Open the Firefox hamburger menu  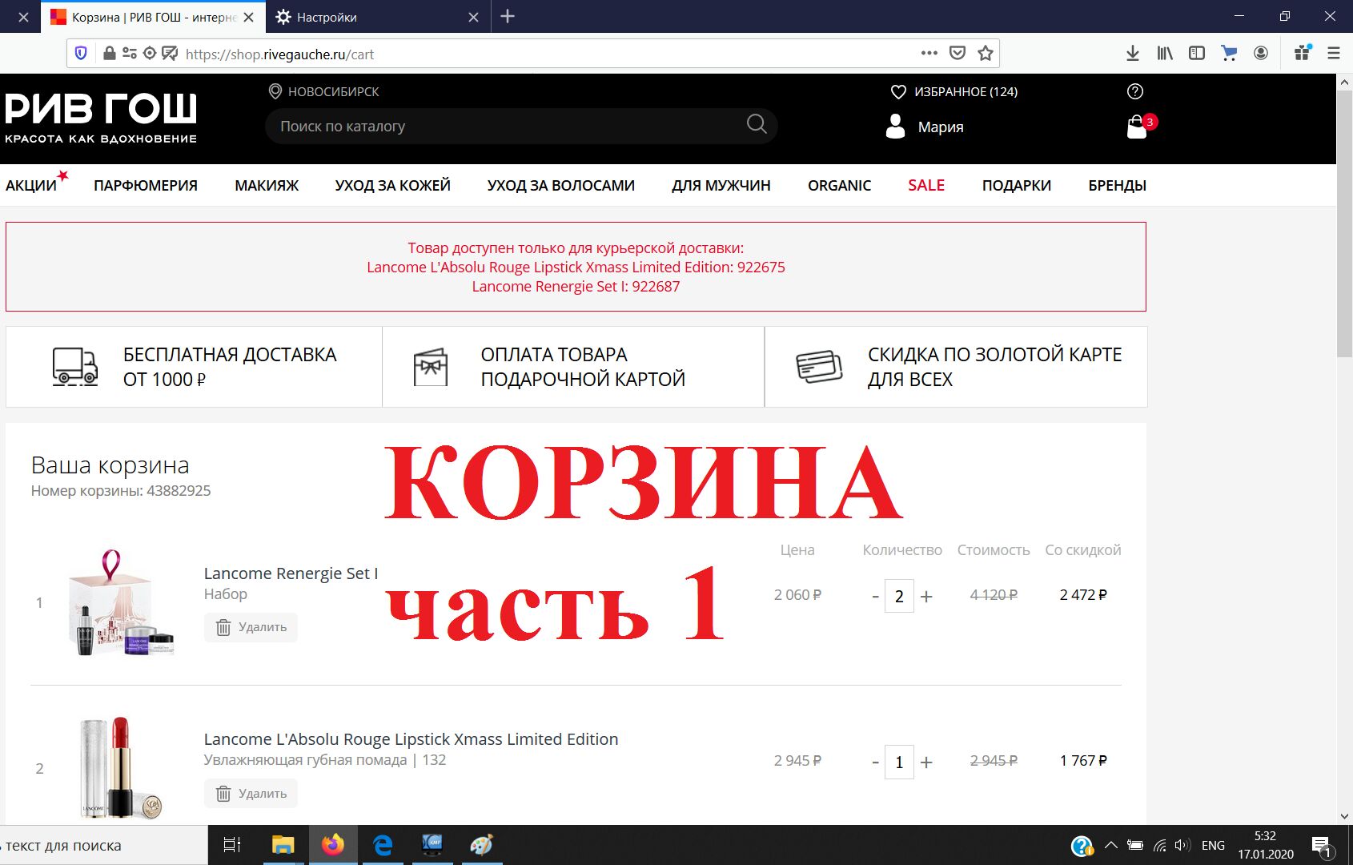point(1334,53)
